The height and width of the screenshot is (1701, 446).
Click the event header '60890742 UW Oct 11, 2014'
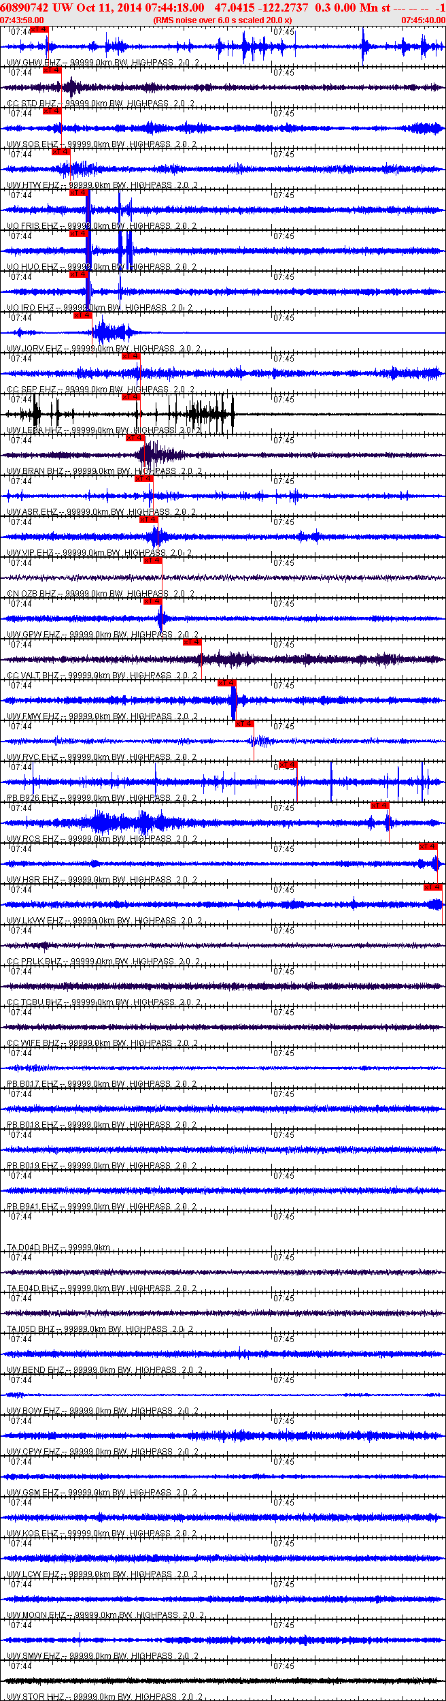[71, 7]
